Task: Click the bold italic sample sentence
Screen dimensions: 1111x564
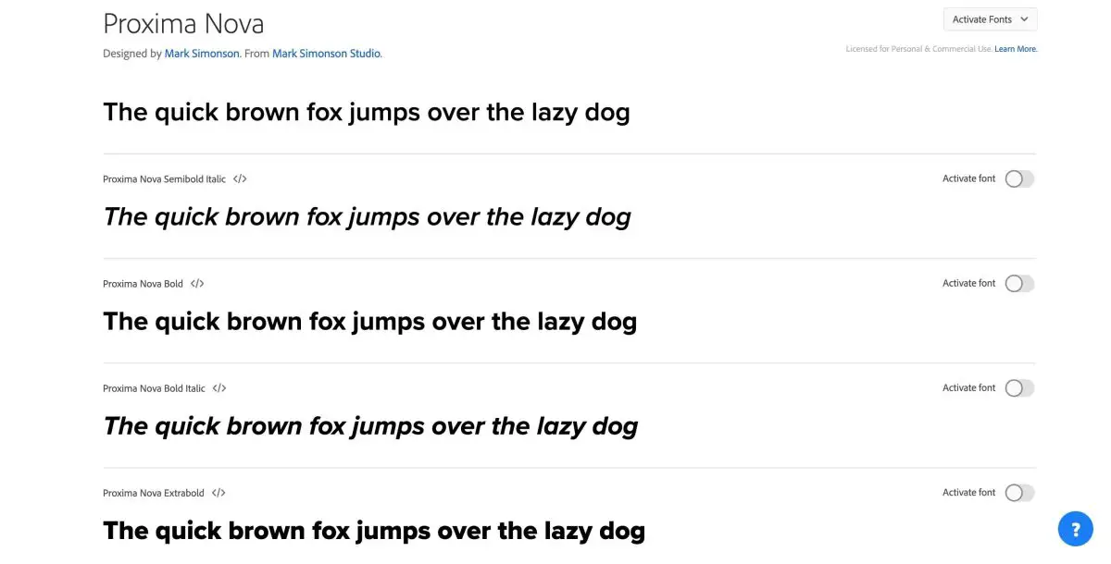Action: pos(370,426)
